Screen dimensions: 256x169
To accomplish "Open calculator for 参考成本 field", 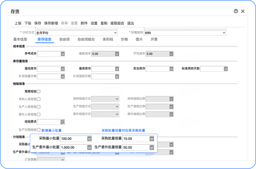I will [63, 54].
